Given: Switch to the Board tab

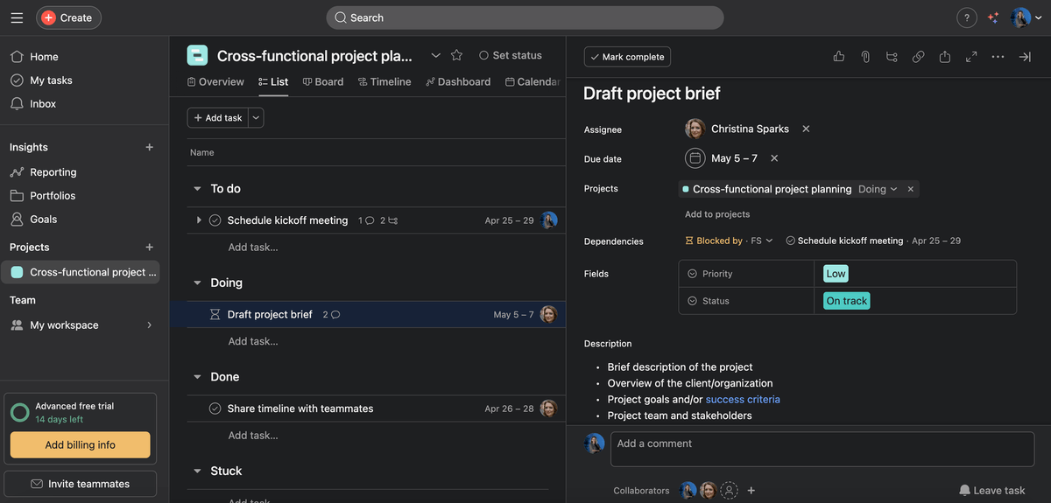Looking at the screenshot, I should click(x=323, y=81).
